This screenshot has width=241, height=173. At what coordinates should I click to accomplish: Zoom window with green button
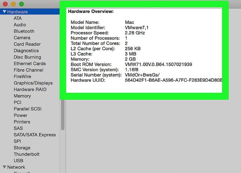point(22,4)
